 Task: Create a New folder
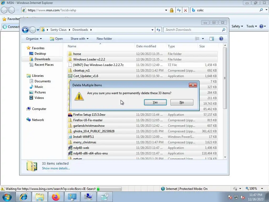click(x=104, y=39)
